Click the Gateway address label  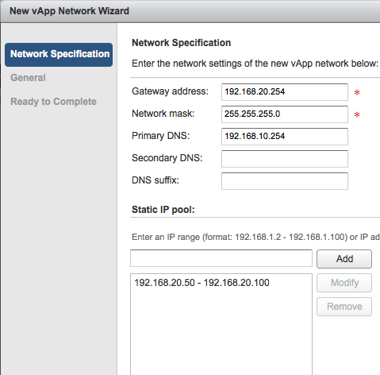coord(170,91)
